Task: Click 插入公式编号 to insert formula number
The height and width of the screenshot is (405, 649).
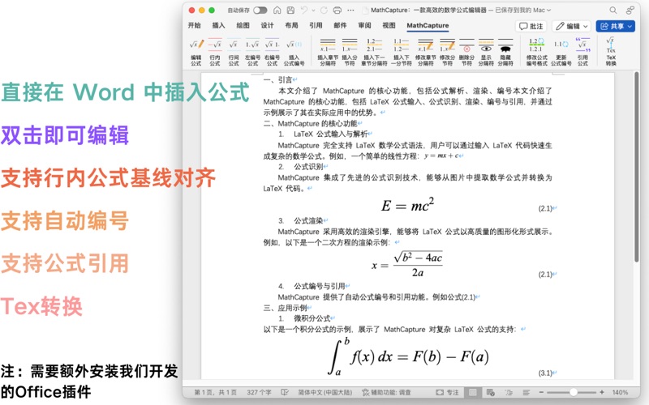Action: pos(294,52)
